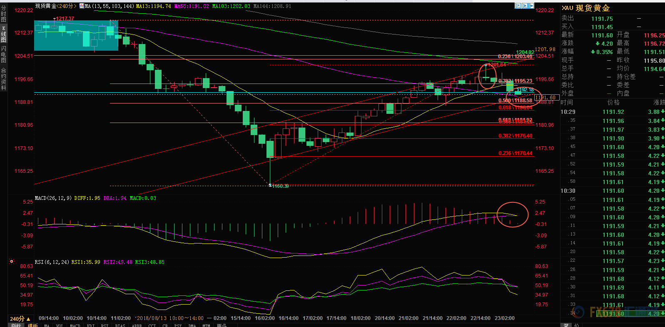Switch to the K线图 side tab

coord(4,34)
